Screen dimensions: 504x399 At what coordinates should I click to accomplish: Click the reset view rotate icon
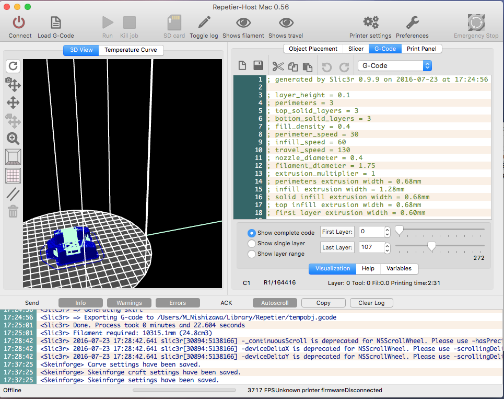[13, 66]
